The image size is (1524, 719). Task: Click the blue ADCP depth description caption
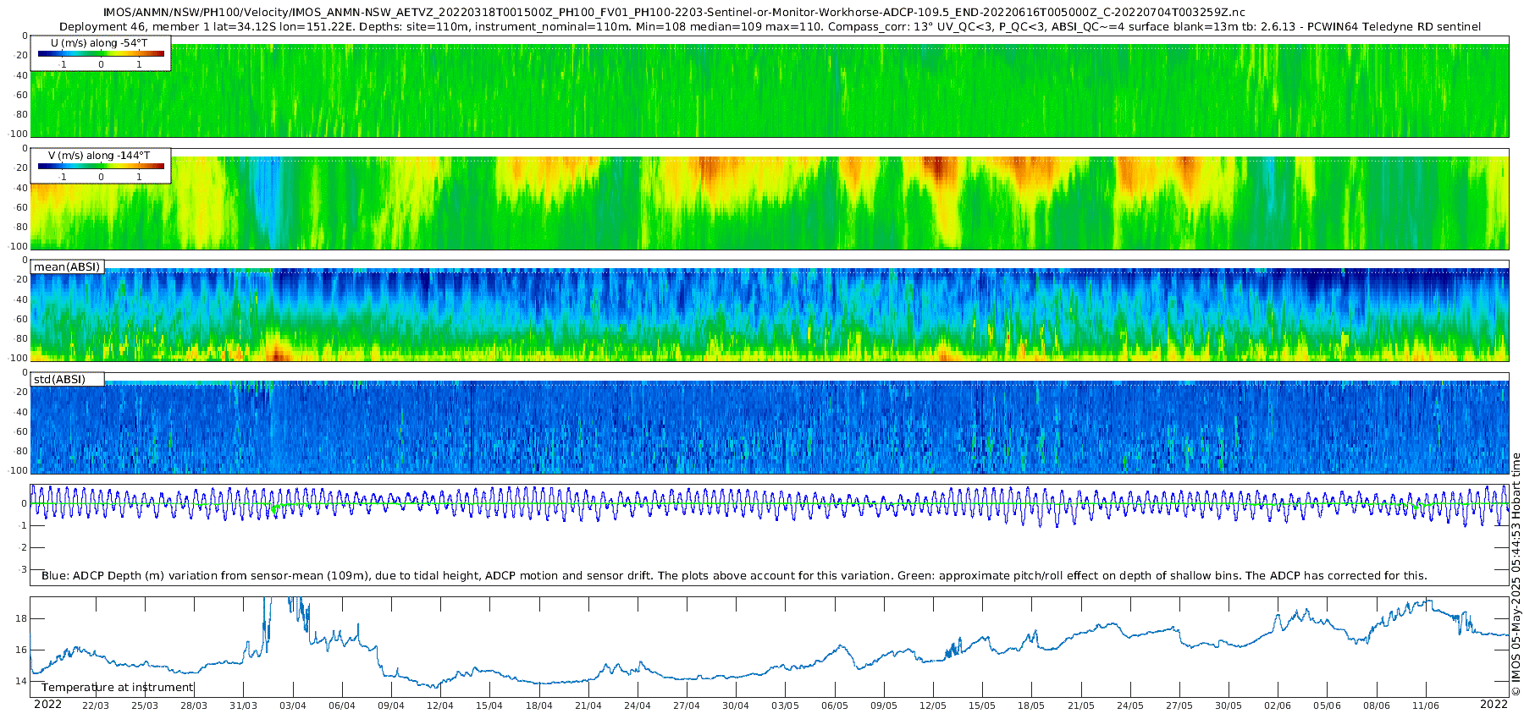734,576
